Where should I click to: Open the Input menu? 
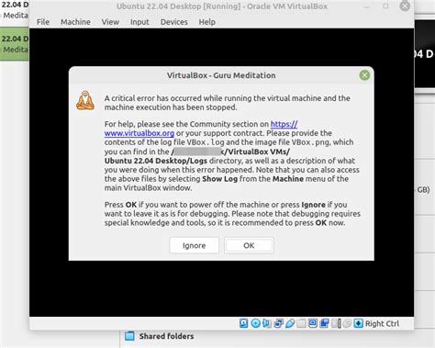tap(139, 22)
